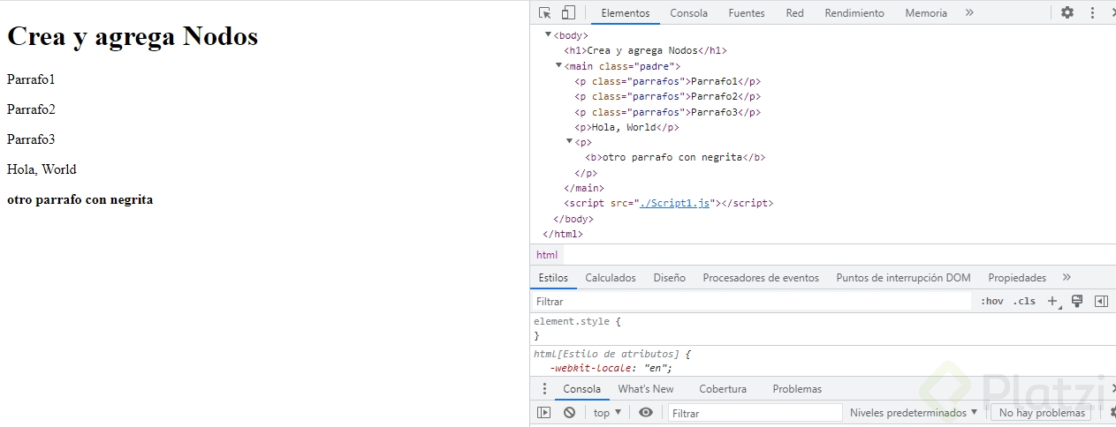Collapse the last p node containing bold
This screenshot has width=1116, height=427.
pyautogui.click(x=569, y=141)
